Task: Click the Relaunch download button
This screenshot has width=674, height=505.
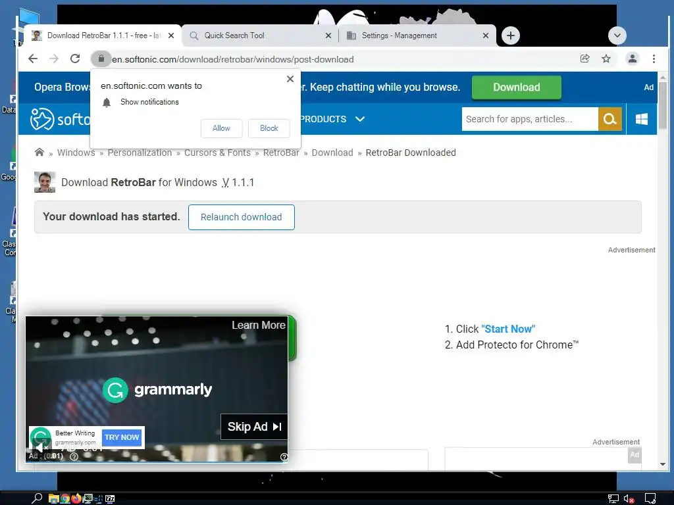Action: click(241, 217)
